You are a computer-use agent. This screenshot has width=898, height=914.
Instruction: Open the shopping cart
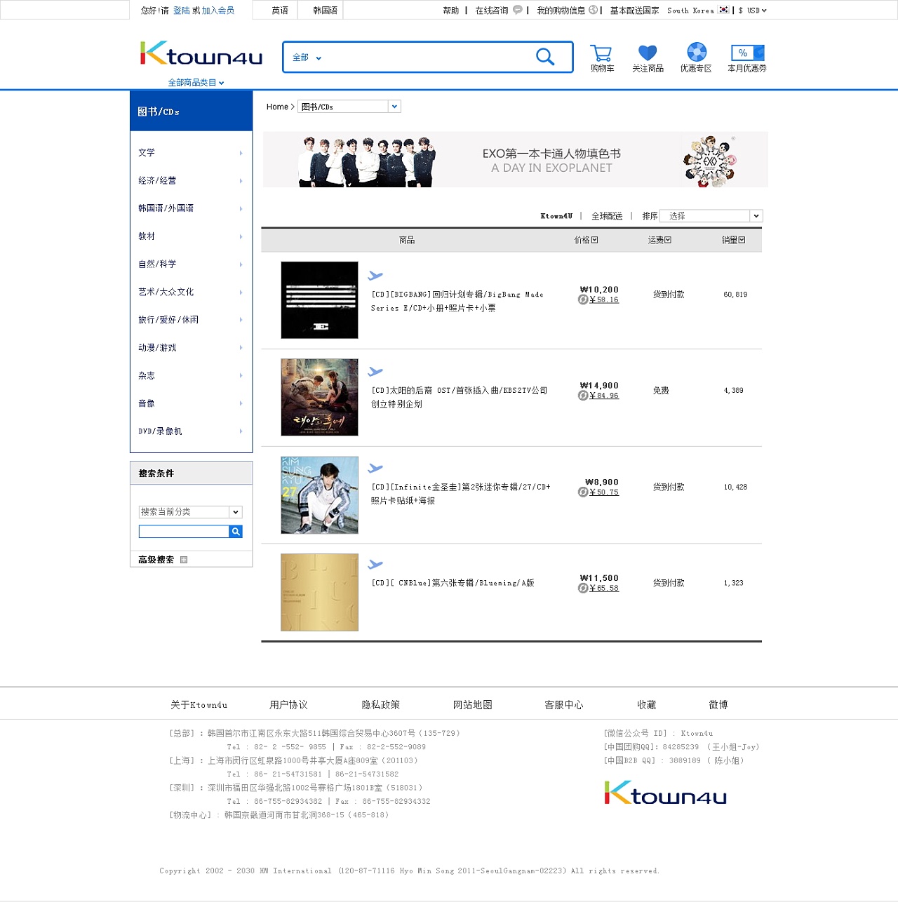602,53
